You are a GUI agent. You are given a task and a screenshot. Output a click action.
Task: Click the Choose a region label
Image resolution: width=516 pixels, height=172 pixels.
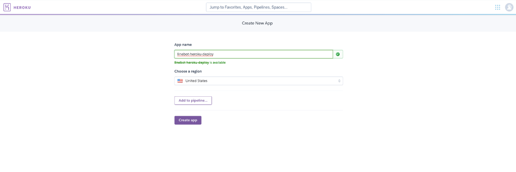point(188,71)
